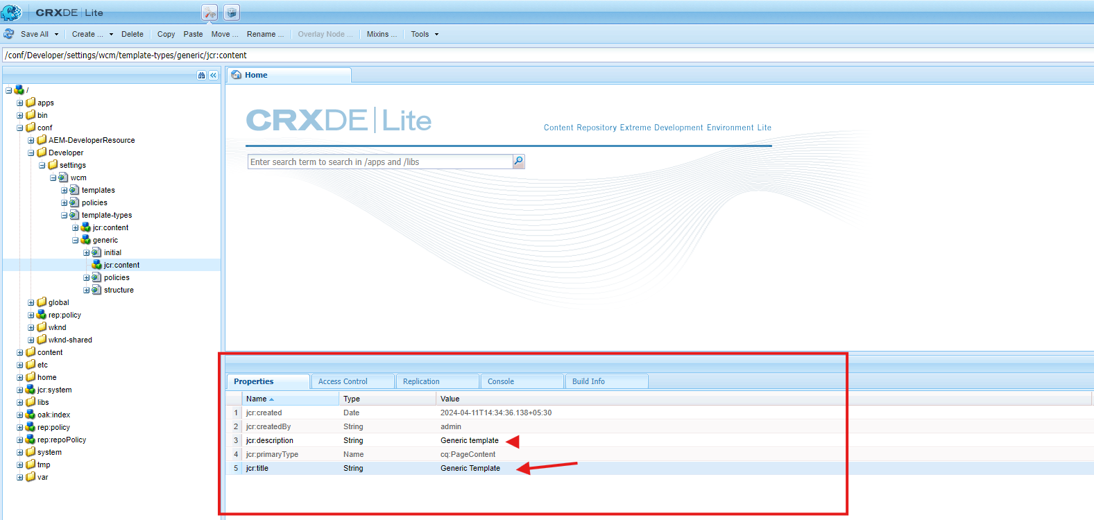Screen dimensions: 1094x520
Task: Open the package cube icon in header
Action: (232, 12)
